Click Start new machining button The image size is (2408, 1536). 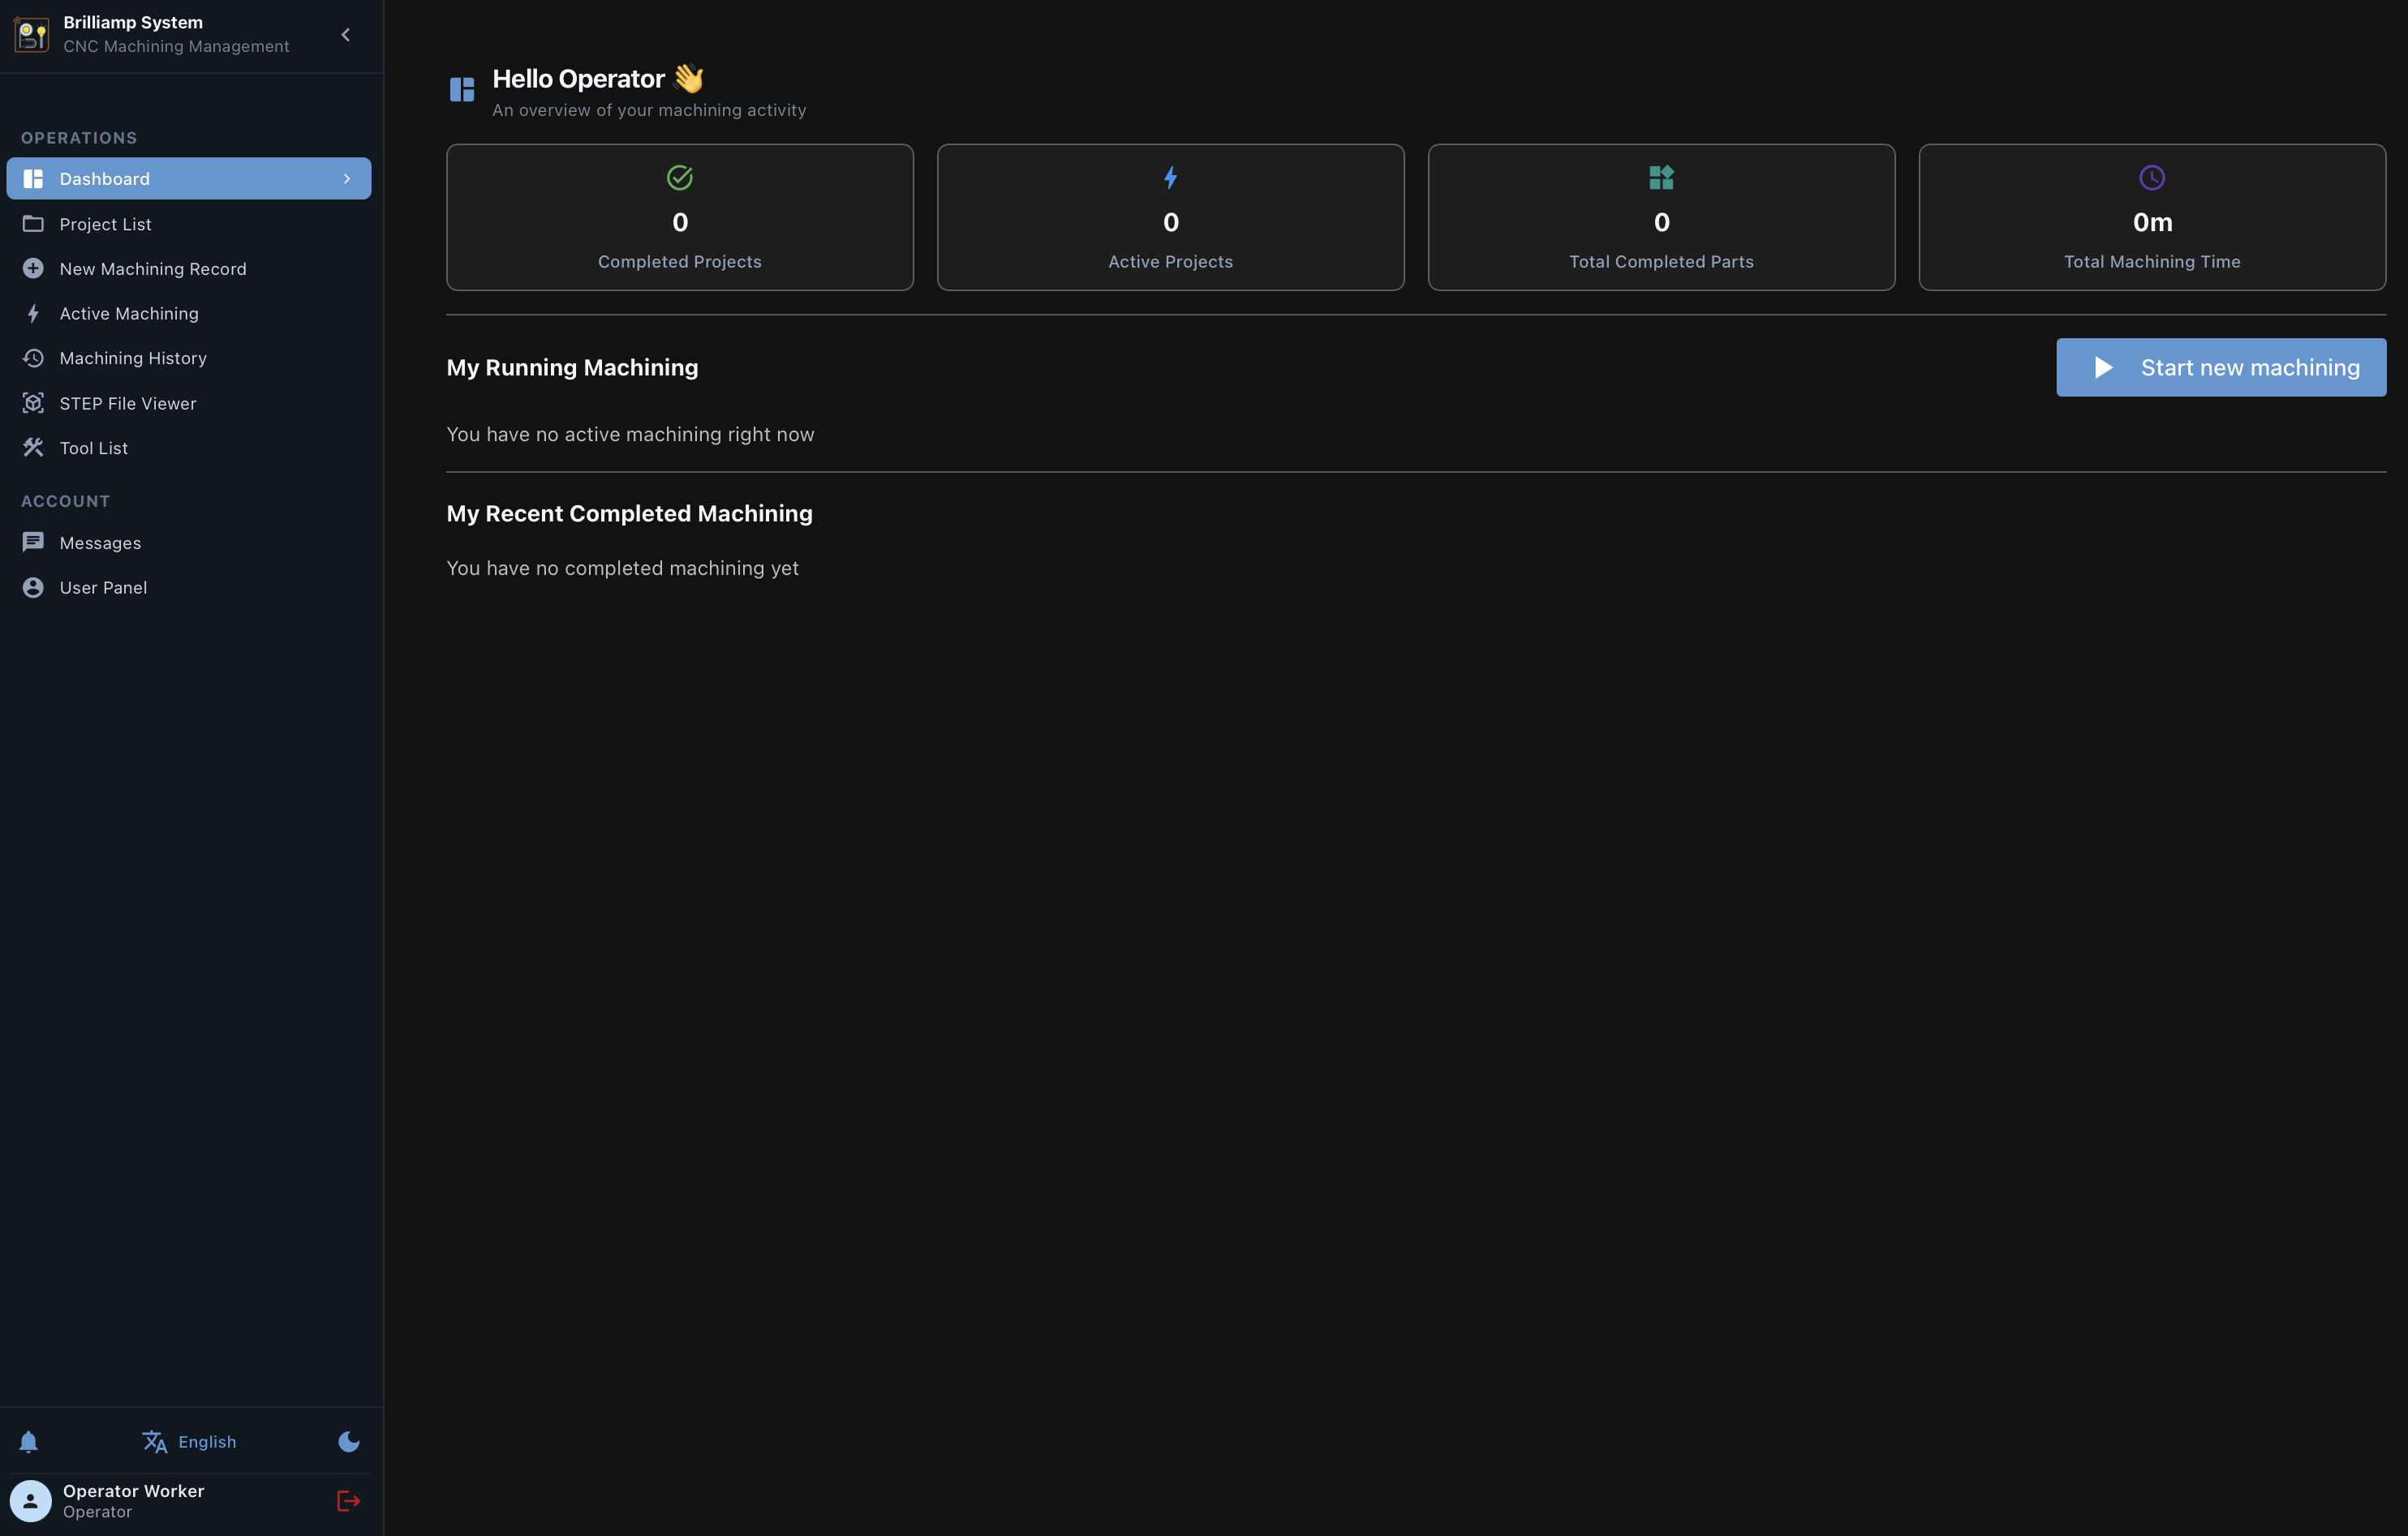pyautogui.click(x=2221, y=367)
